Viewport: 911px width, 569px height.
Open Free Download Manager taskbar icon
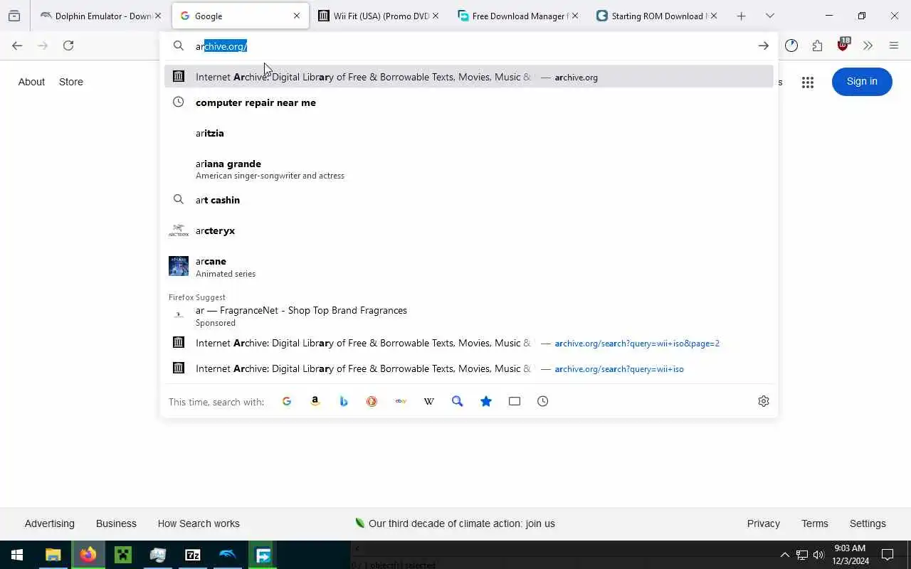click(x=263, y=555)
